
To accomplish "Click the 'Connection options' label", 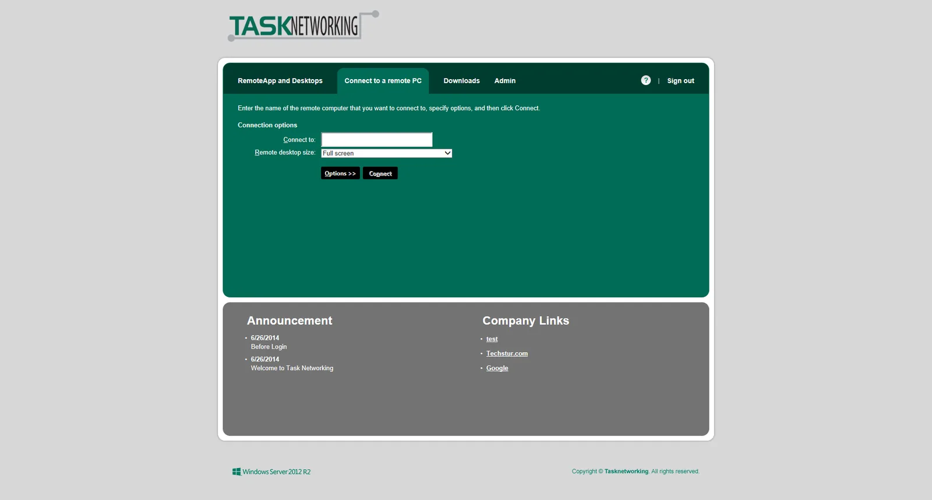I will click(267, 125).
